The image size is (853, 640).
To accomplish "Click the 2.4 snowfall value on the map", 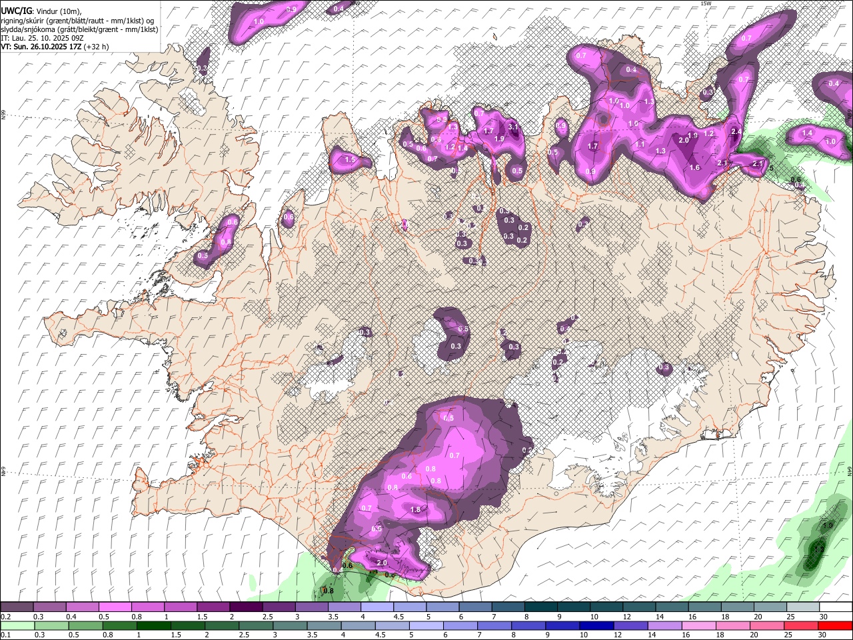I will (736, 132).
